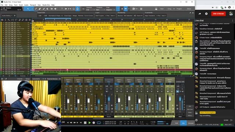Toggle the loop button in transport
Image resolution: width=235 pixels, height=132 pixels.
99,123
